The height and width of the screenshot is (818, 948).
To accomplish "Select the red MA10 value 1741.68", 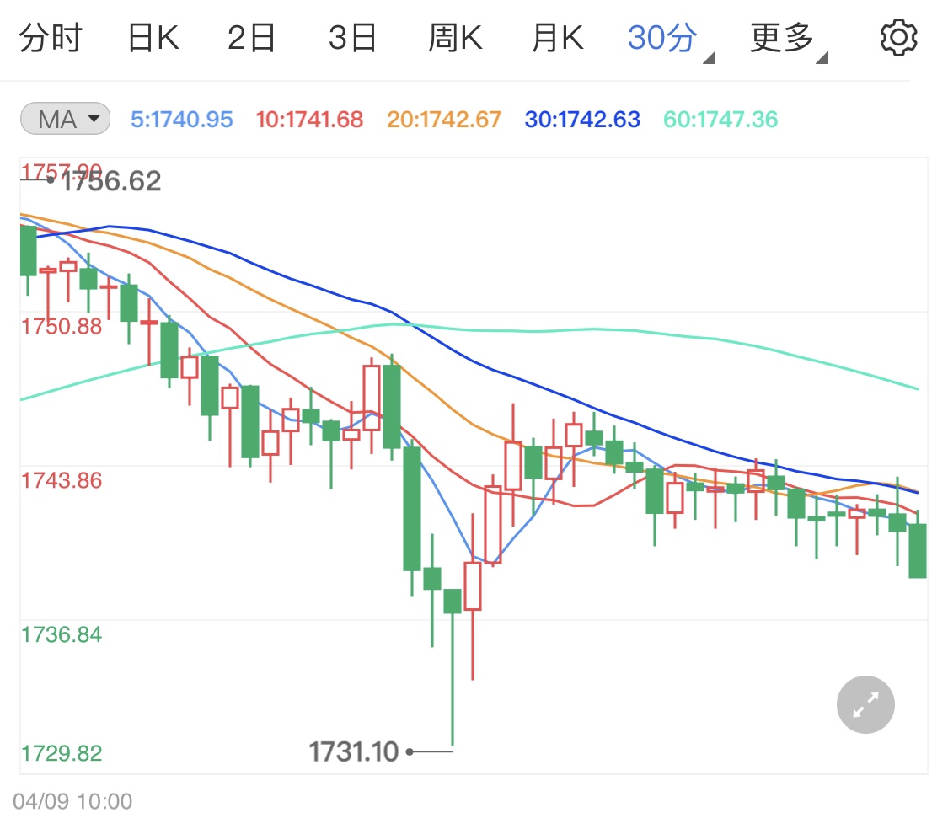I will tap(309, 119).
